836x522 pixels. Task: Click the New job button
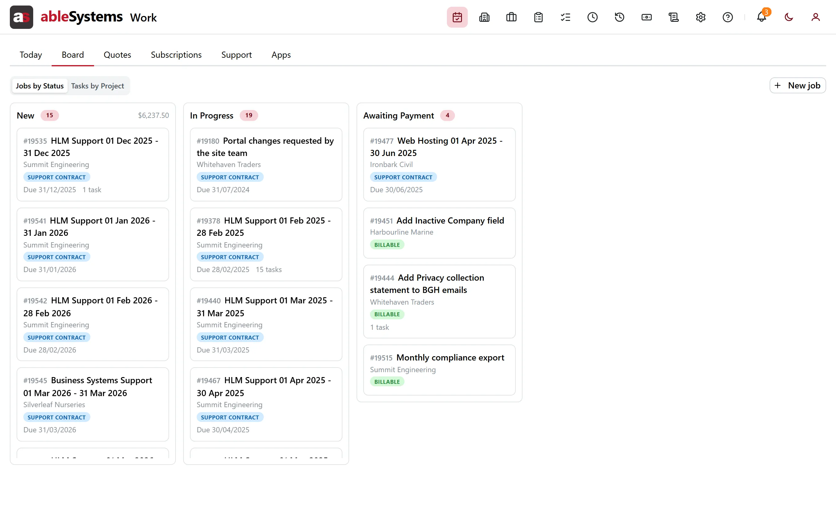tap(798, 86)
